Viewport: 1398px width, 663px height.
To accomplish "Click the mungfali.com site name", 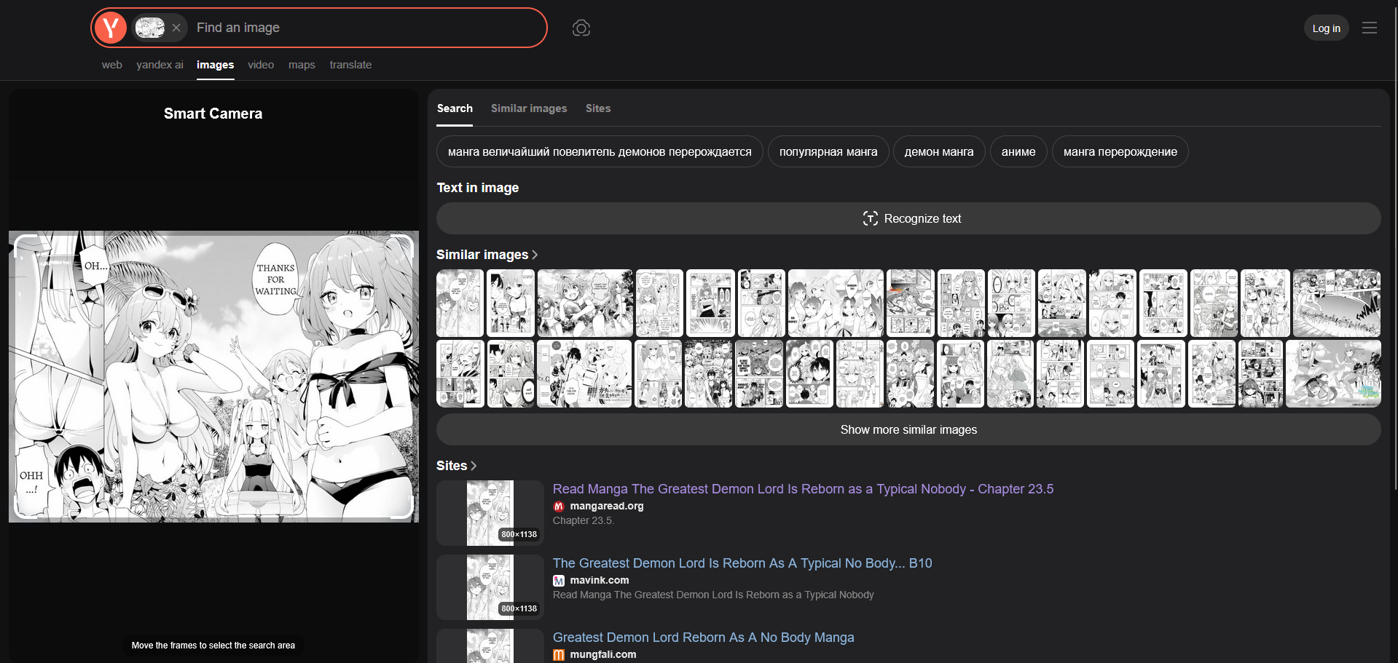I will [x=603, y=654].
